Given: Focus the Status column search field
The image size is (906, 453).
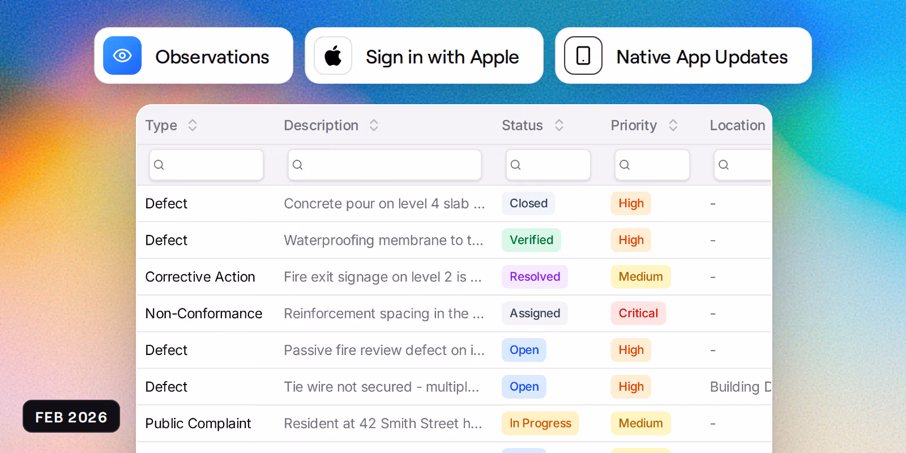Looking at the screenshot, I should coord(548,165).
